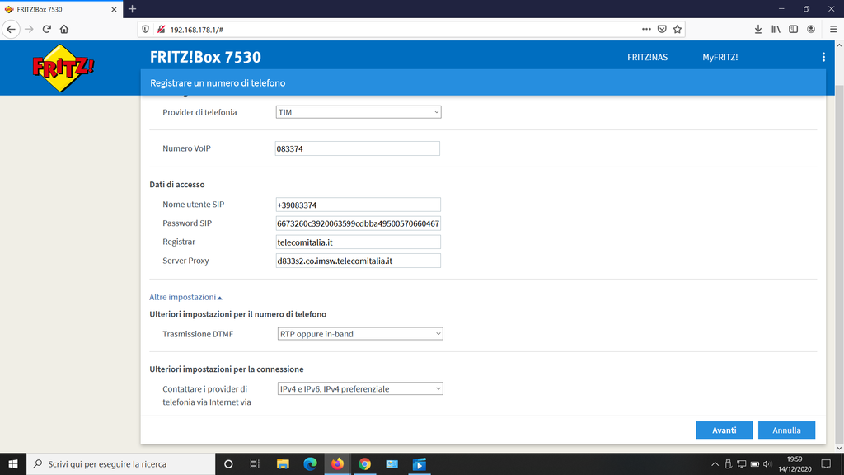The width and height of the screenshot is (844, 475).
Task: Click the FRITZ! logo
Action: [63, 68]
